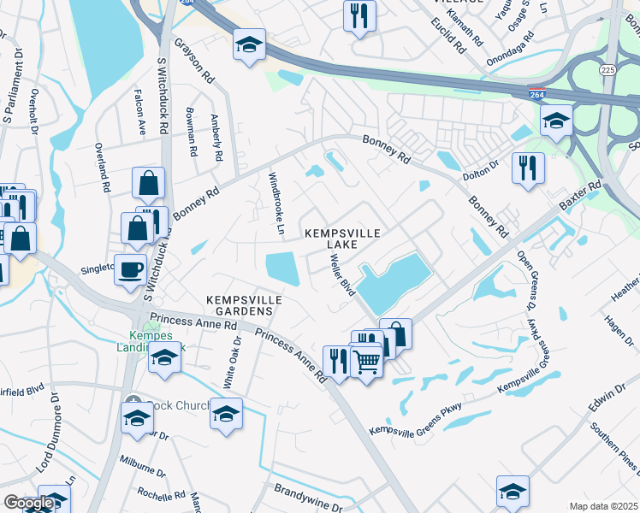
Task: Open the shopping bag marker above Bonney Rd
Action: pyautogui.click(x=149, y=185)
